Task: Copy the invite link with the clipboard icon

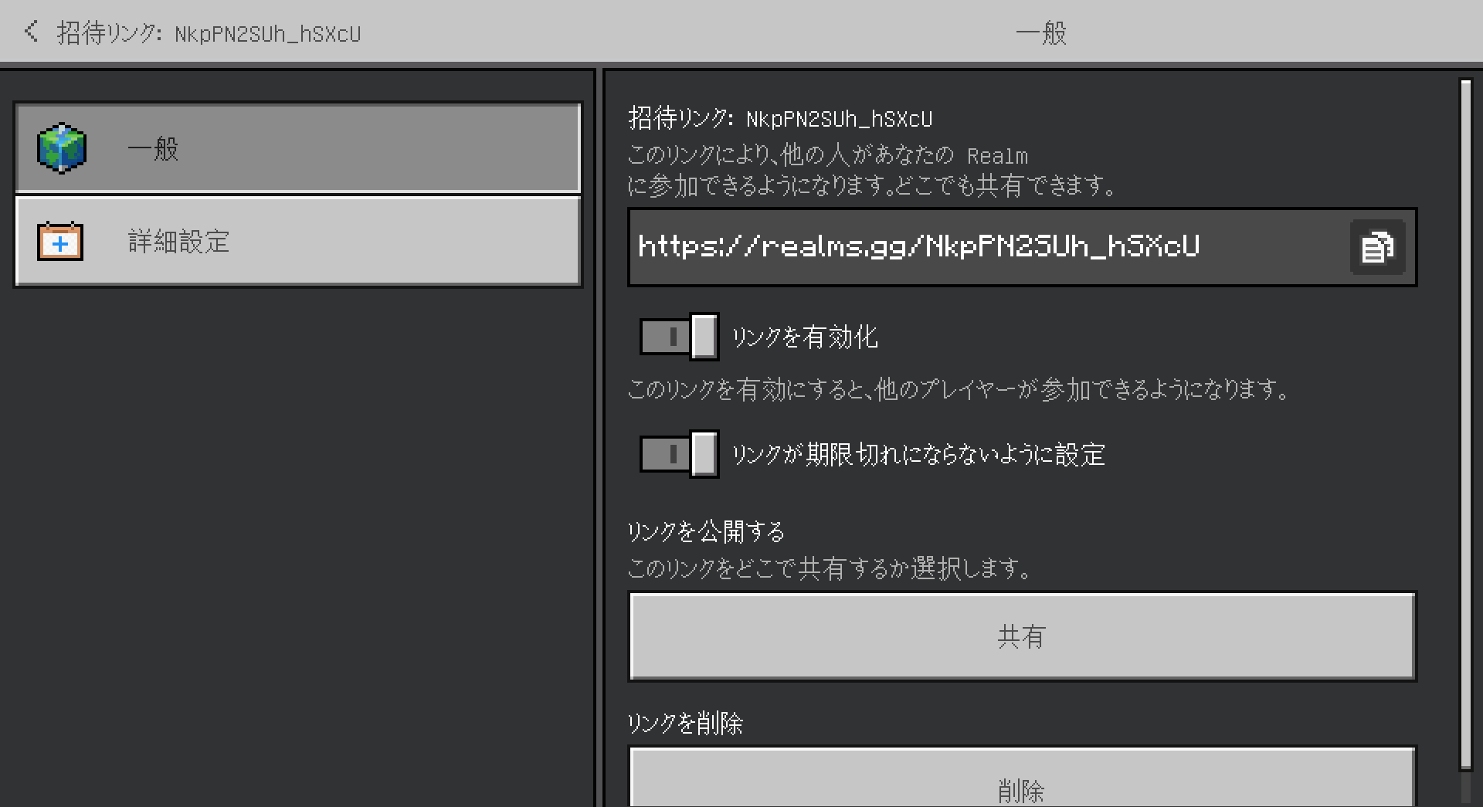Action: pos(1377,247)
